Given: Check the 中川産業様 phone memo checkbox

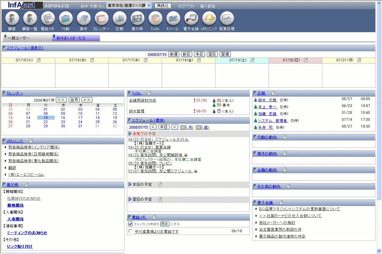Looking at the screenshot, I should tap(130, 231).
